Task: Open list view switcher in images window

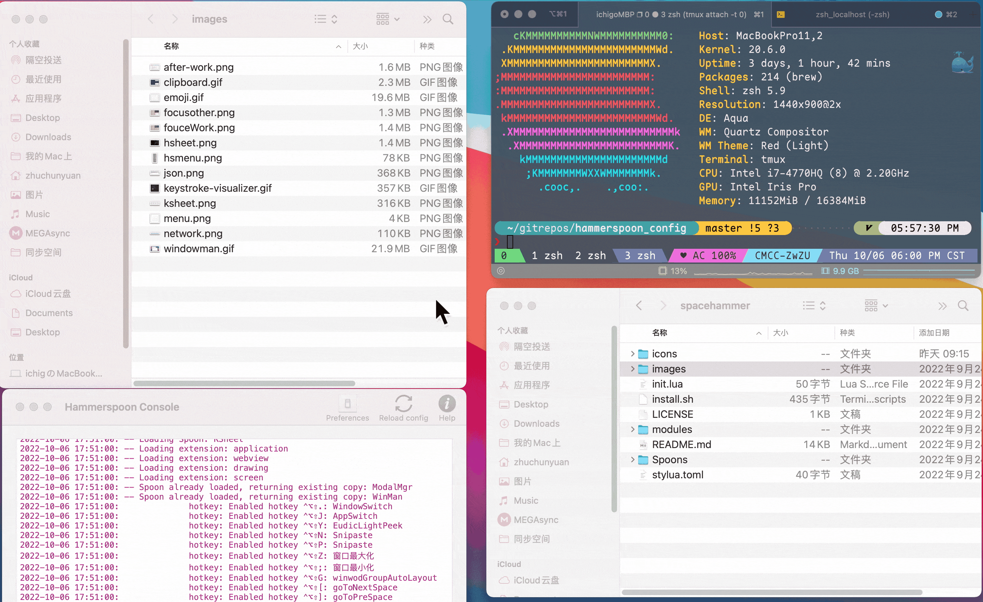Action: tap(325, 19)
